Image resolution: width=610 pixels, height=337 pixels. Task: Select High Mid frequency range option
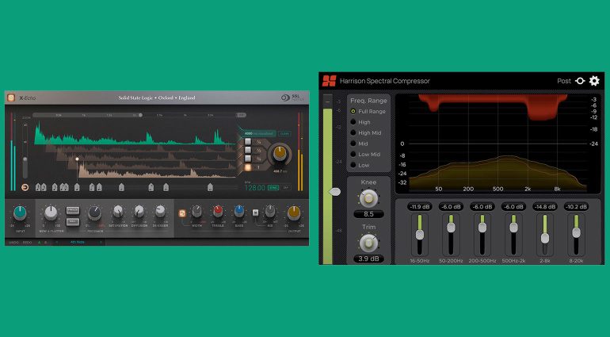coord(353,133)
